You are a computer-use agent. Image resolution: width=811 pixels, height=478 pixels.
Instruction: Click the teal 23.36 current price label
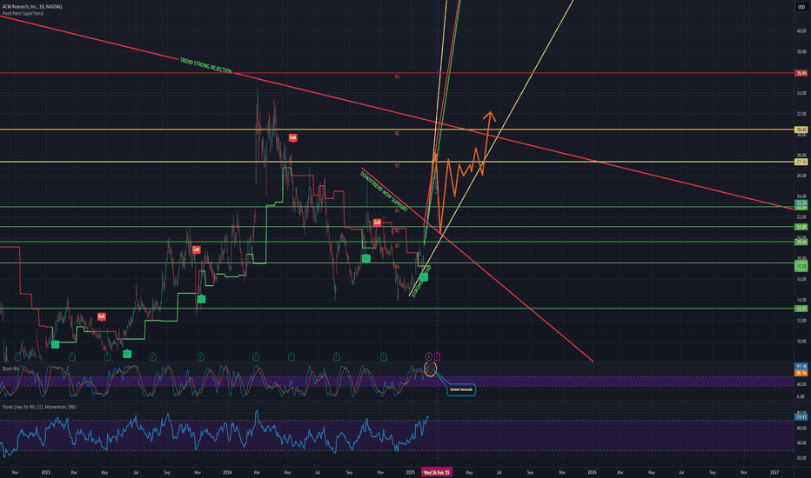click(x=801, y=203)
